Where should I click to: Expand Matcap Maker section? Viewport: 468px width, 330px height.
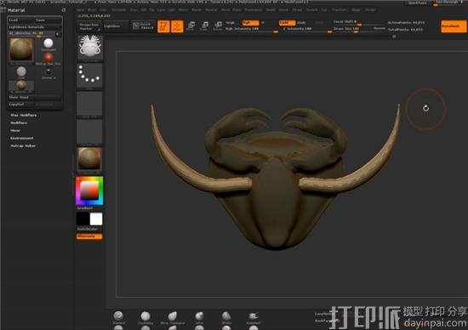(x=23, y=146)
